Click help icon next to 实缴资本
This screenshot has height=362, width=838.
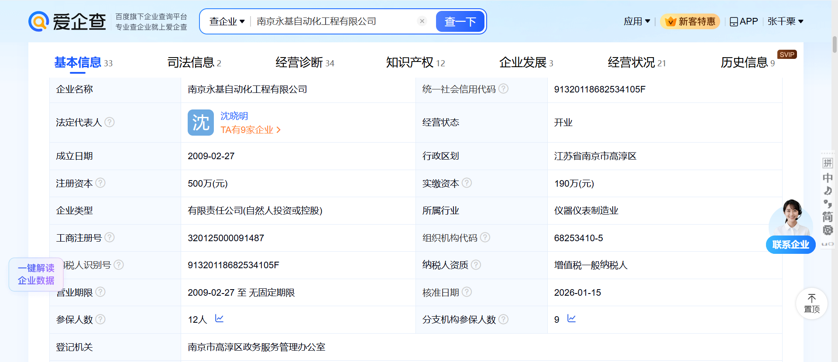click(467, 183)
